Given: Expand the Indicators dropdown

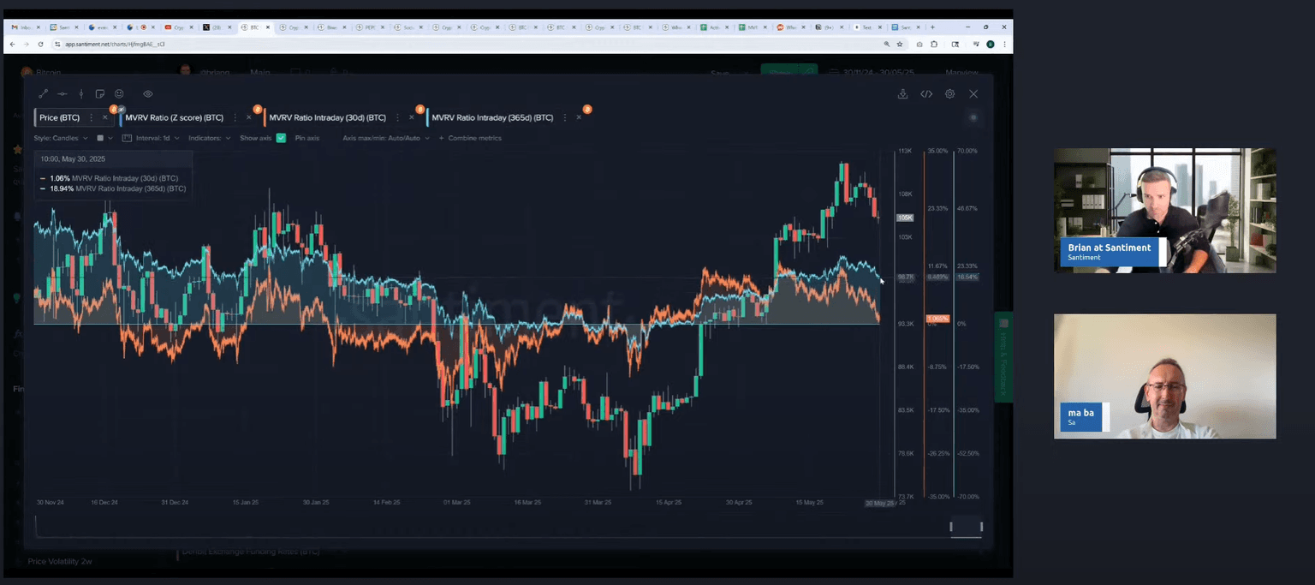Looking at the screenshot, I should point(209,138).
